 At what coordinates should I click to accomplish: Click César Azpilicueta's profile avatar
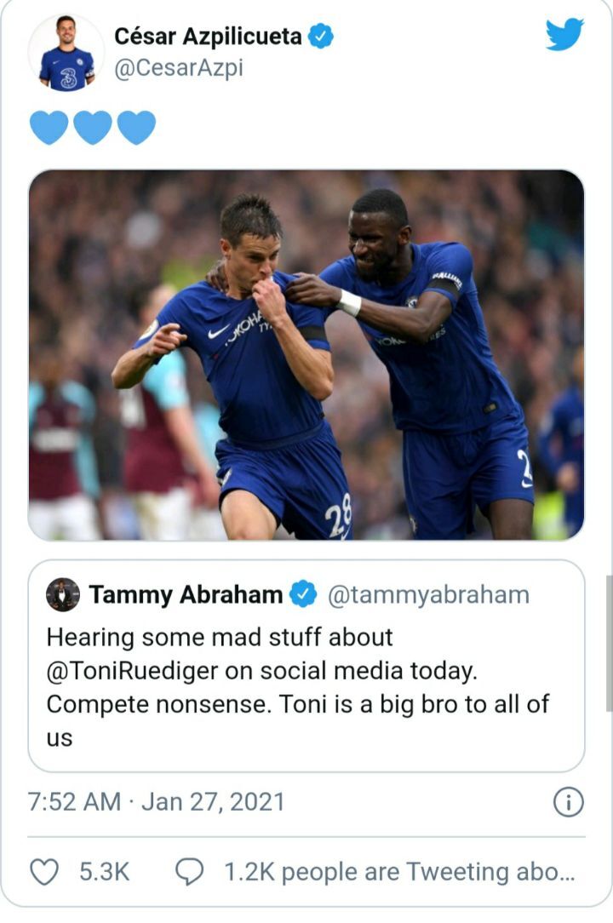coord(66,53)
